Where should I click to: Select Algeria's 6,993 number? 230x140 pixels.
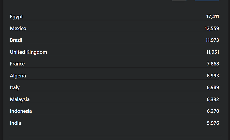(213, 76)
